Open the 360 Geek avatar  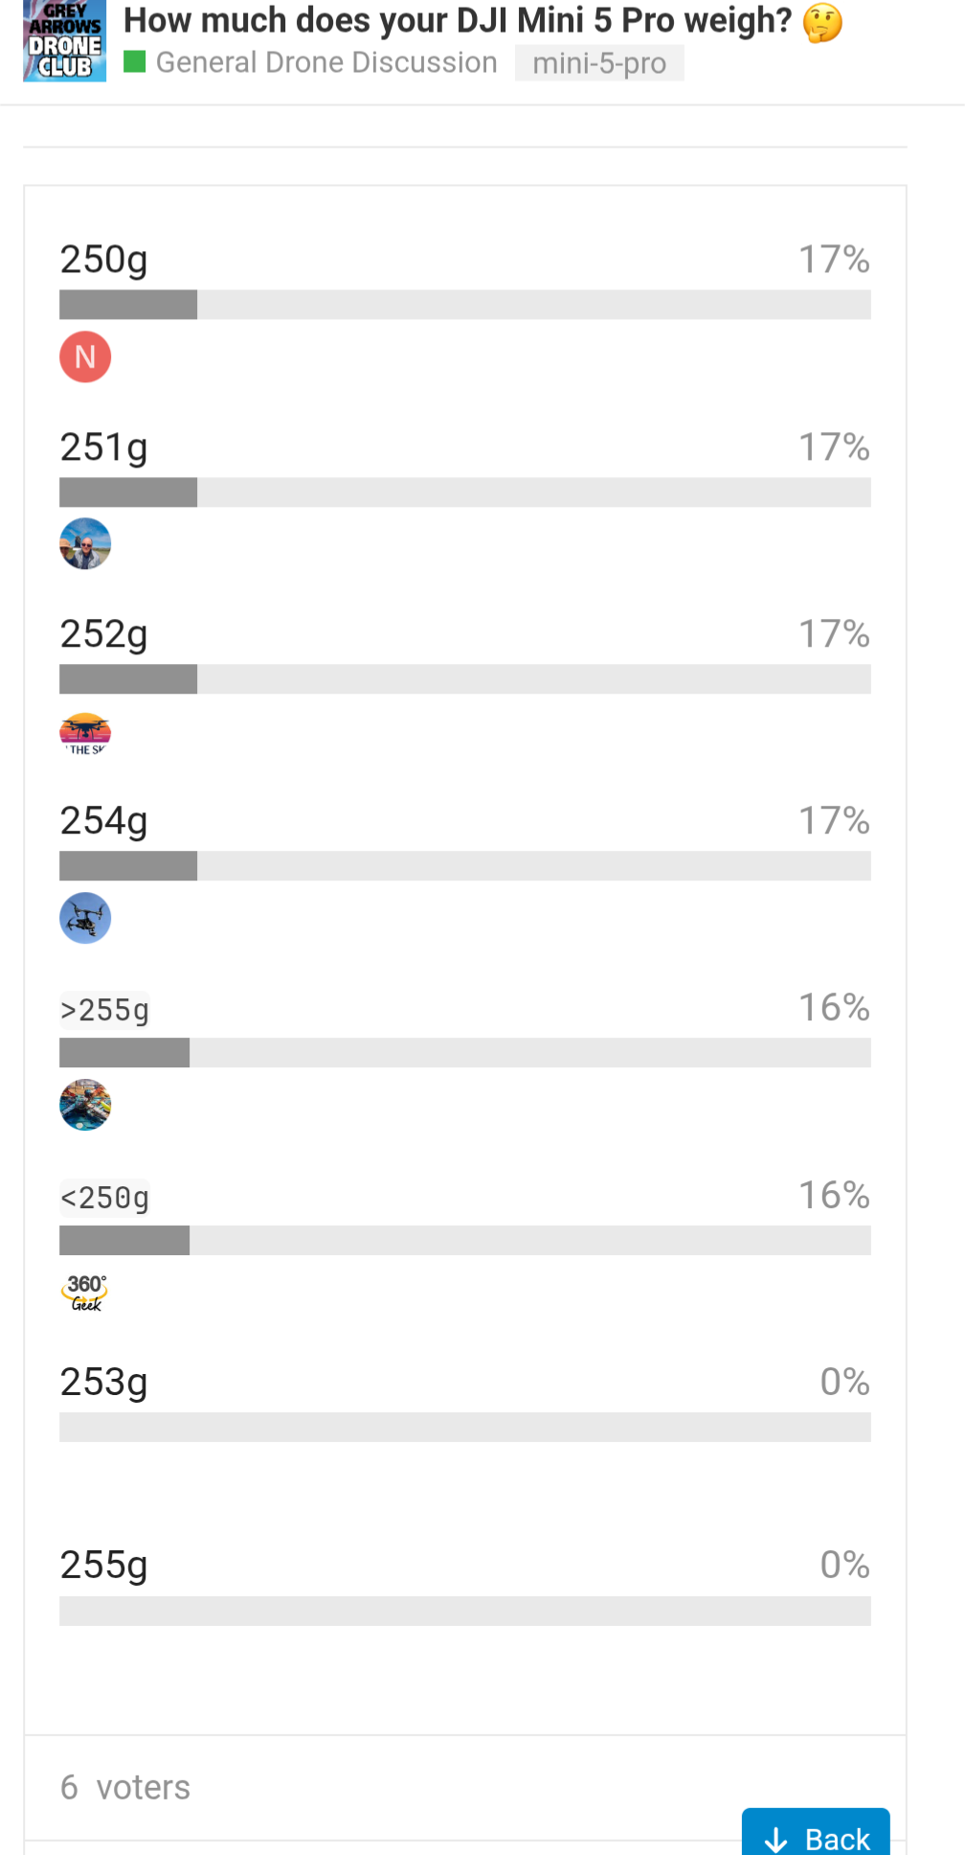click(x=85, y=1293)
